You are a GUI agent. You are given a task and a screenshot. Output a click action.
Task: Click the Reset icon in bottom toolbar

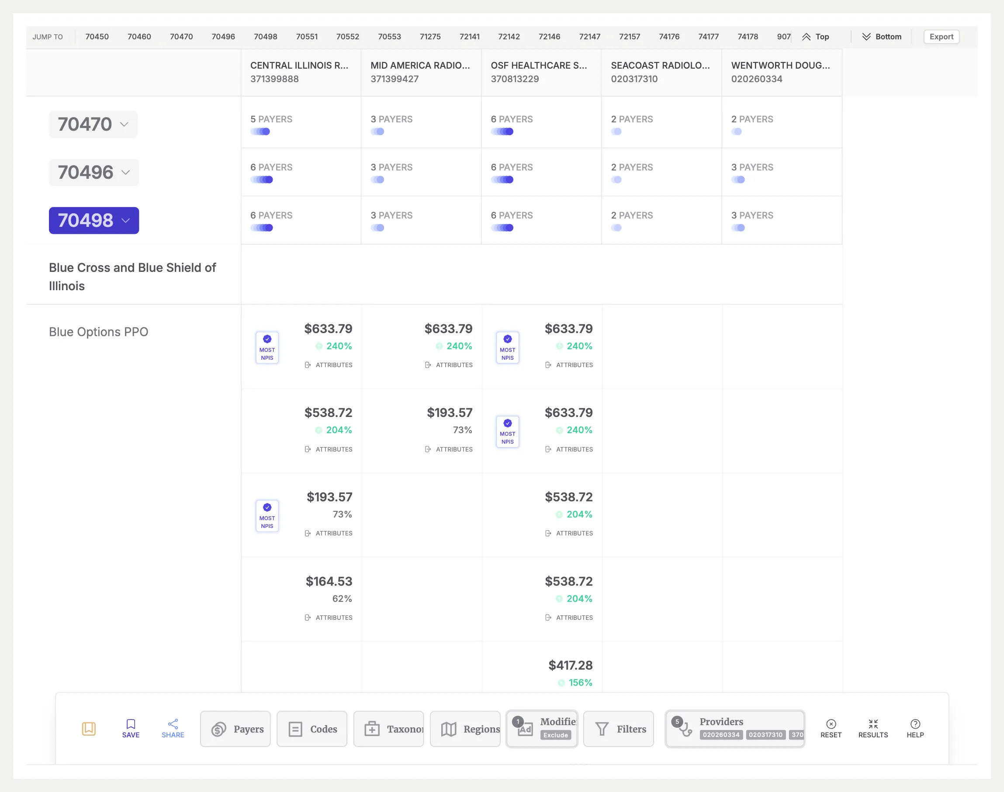coord(831,723)
